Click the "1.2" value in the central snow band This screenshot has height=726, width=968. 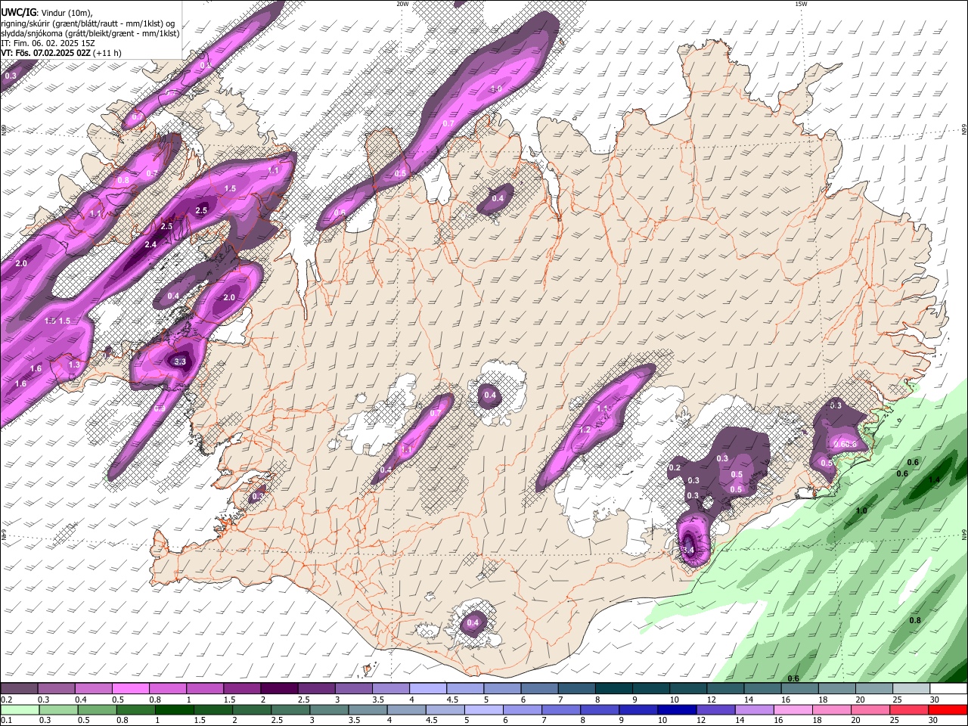[x=585, y=430]
